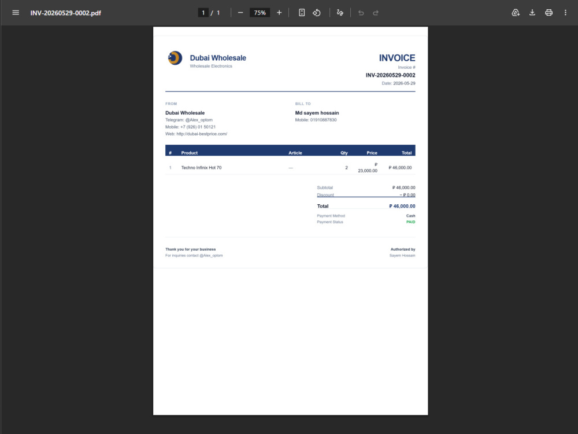Screen dimensions: 578x434
Task: Click the page number input field
Action: click(x=203, y=13)
